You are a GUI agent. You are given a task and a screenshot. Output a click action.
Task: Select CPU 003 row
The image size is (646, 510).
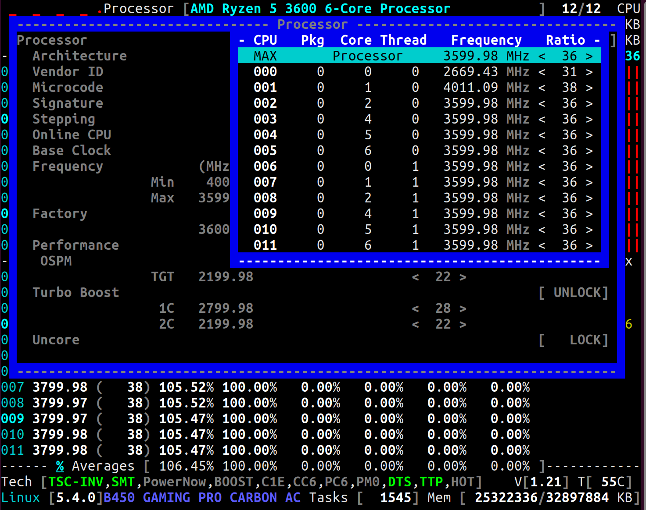point(420,119)
